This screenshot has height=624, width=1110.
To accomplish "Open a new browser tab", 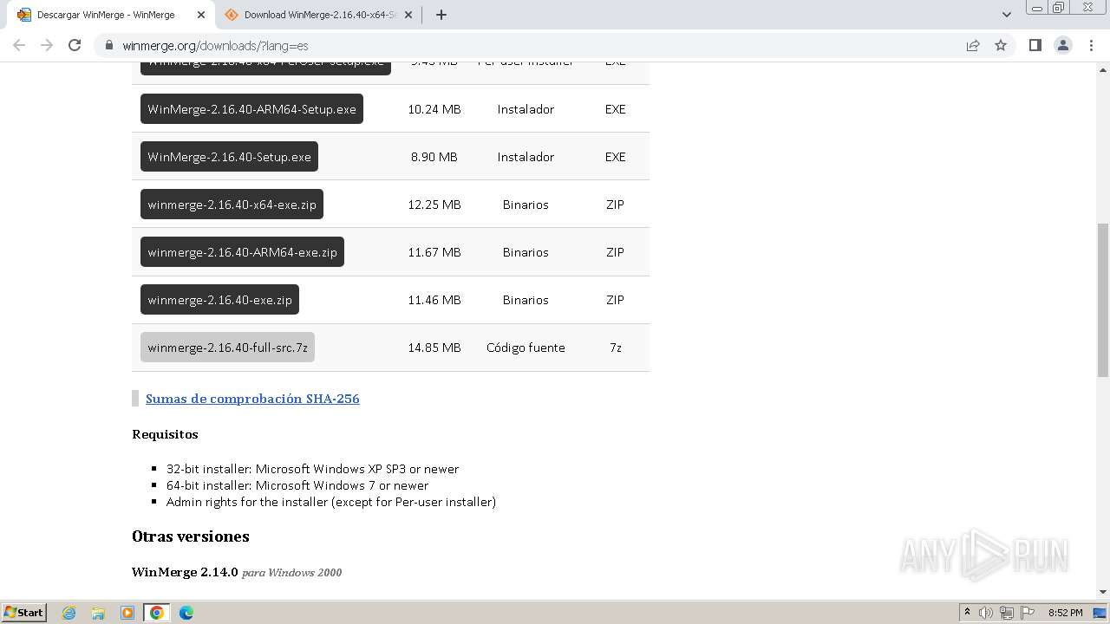I will (x=441, y=15).
